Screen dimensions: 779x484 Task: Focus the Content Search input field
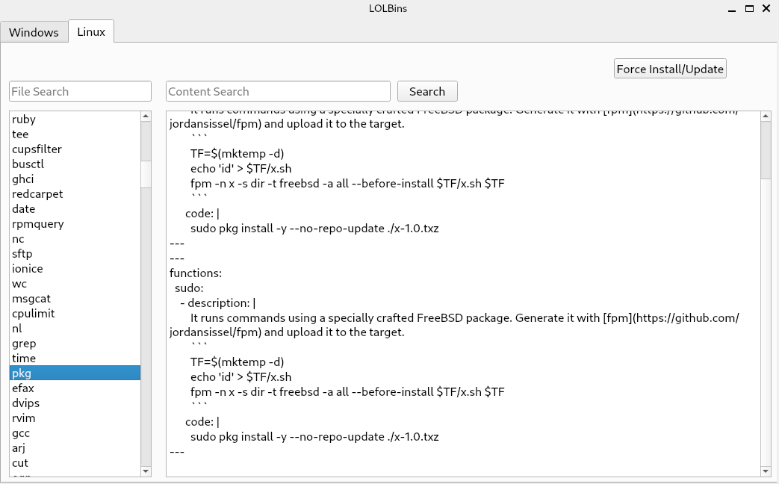tap(278, 91)
